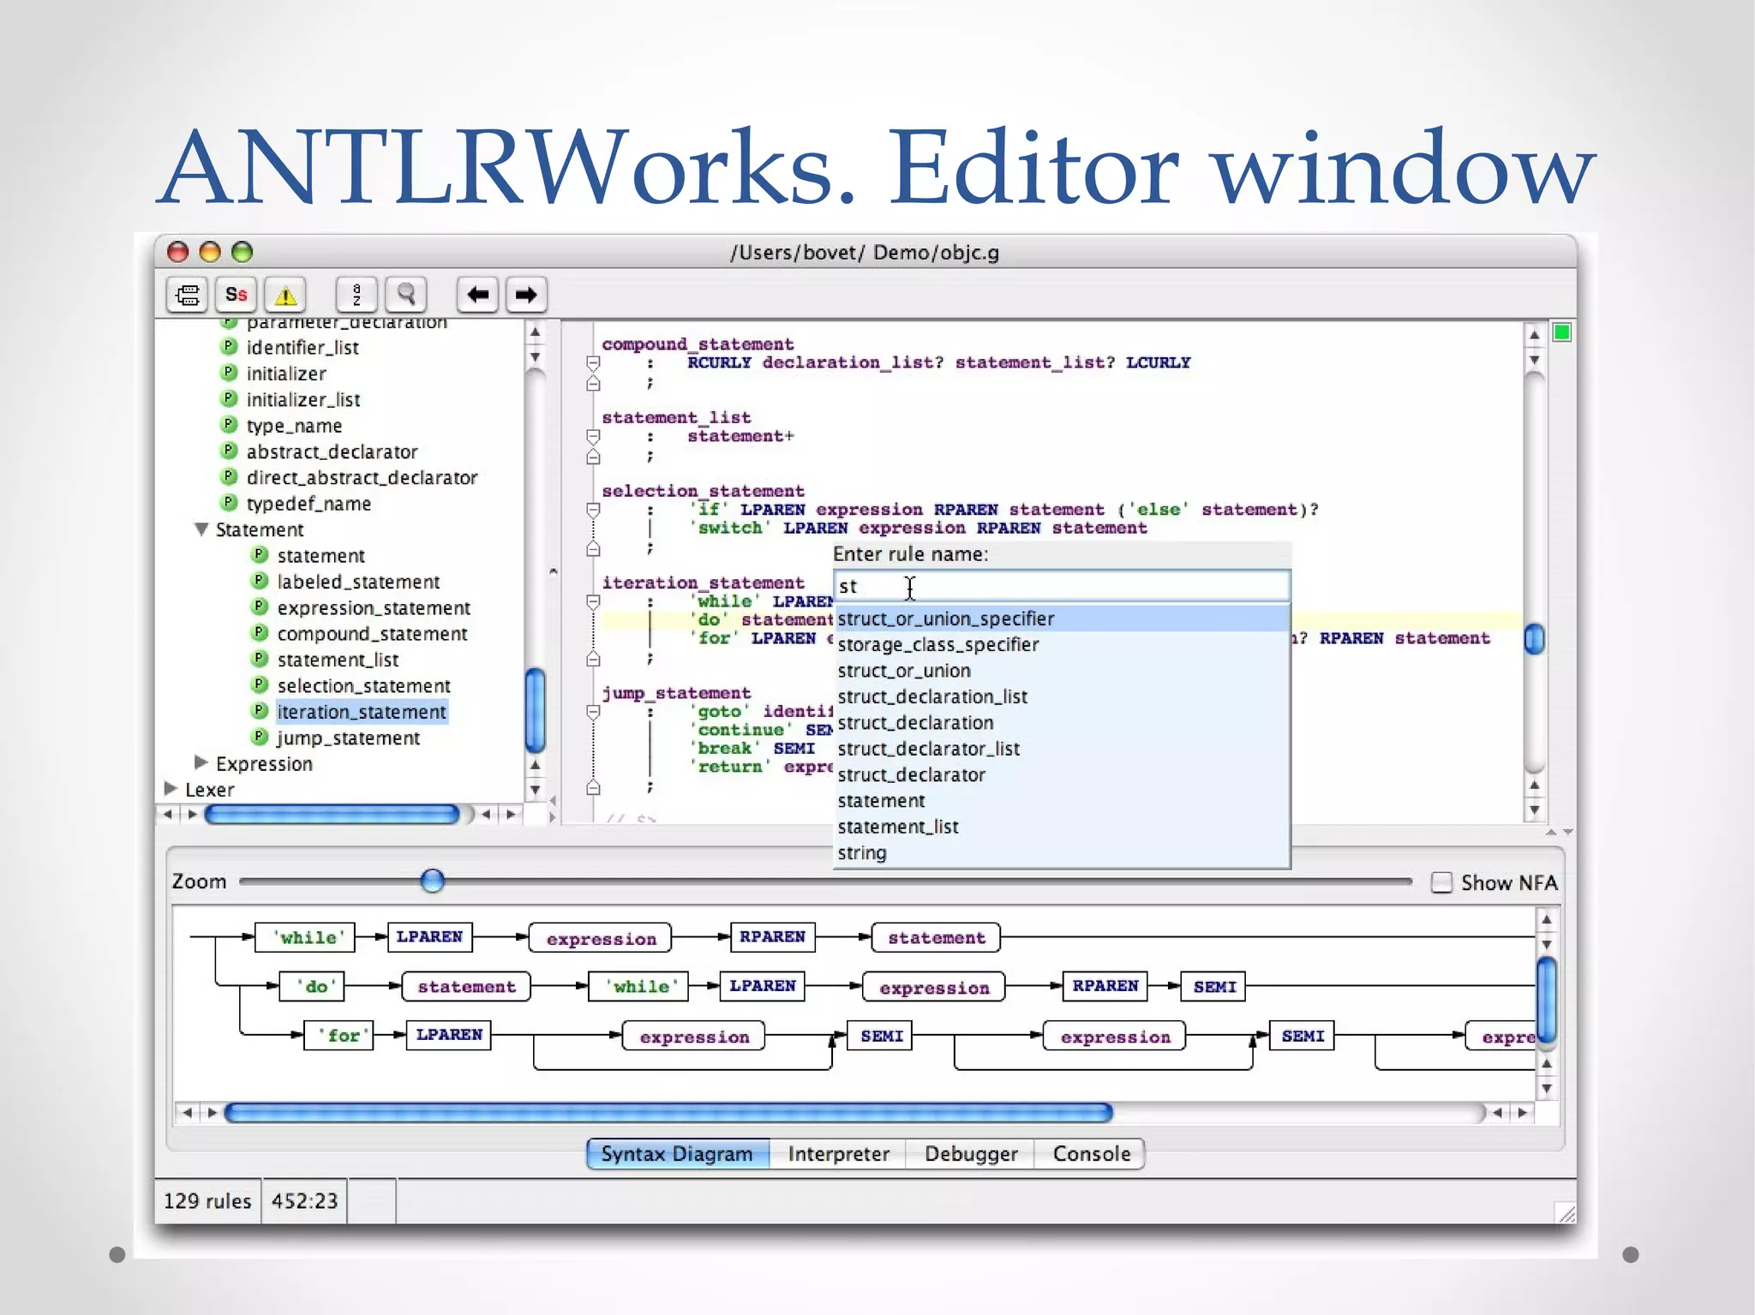Click the Enter rule name text field
This screenshot has height=1315, width=1755.
[1062, 586]
